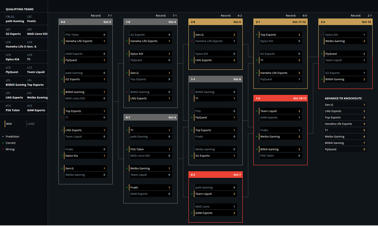Select Top Esports row in the 2-1 round

[280, 35]
